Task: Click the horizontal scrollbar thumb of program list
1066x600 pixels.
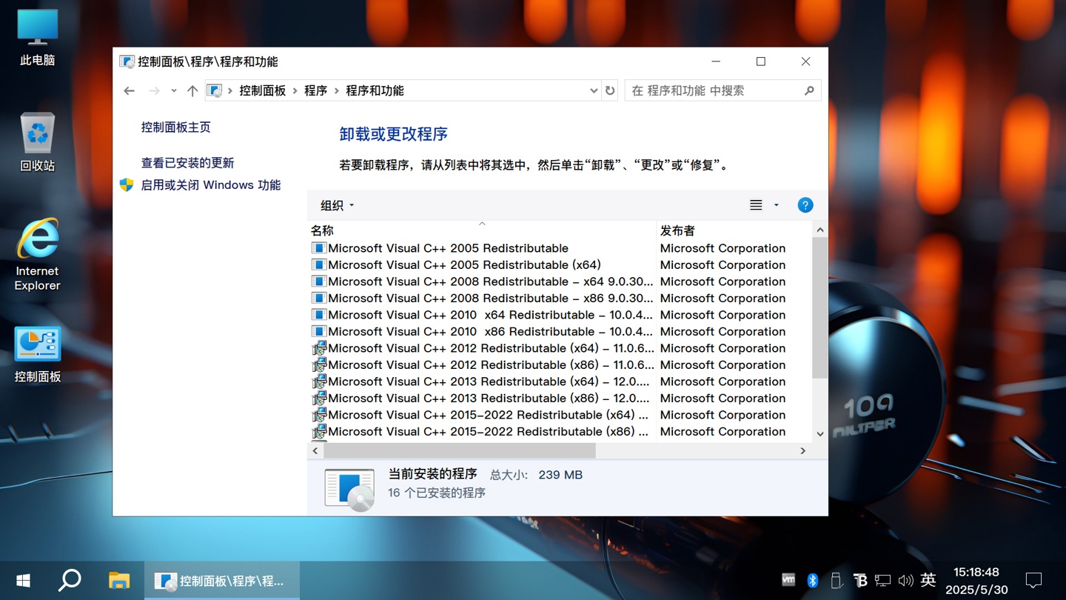Action: point(460,450)
